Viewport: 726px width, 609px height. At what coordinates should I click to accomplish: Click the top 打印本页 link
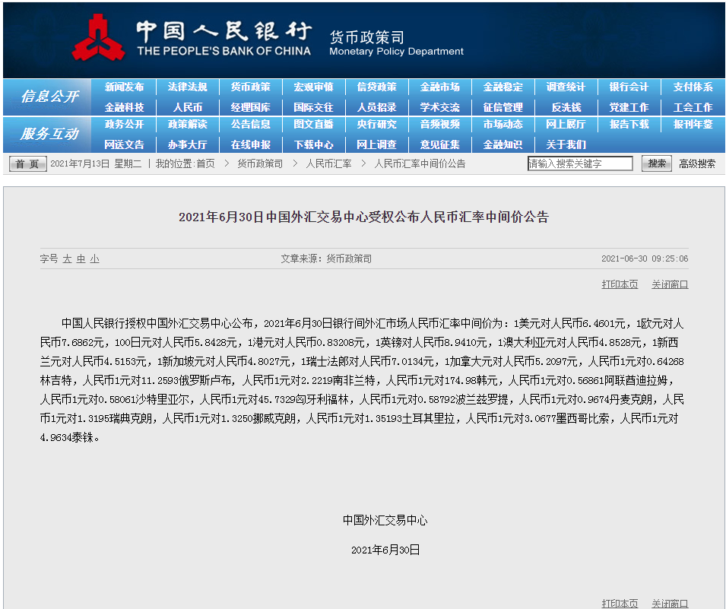[620, 284]
